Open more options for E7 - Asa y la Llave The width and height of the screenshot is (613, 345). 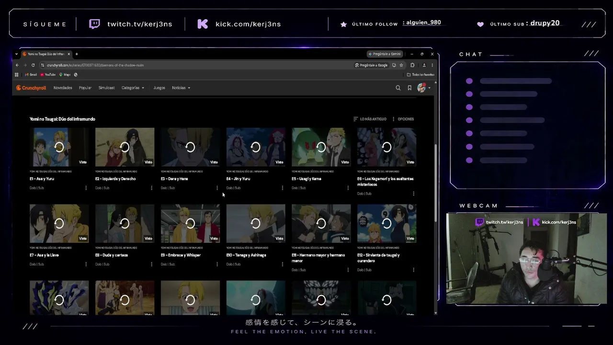(86, 264)
